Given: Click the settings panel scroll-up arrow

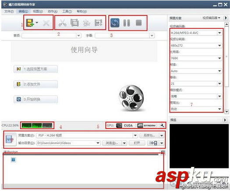Looking at the screenshot, I should (x=226, y=24).
